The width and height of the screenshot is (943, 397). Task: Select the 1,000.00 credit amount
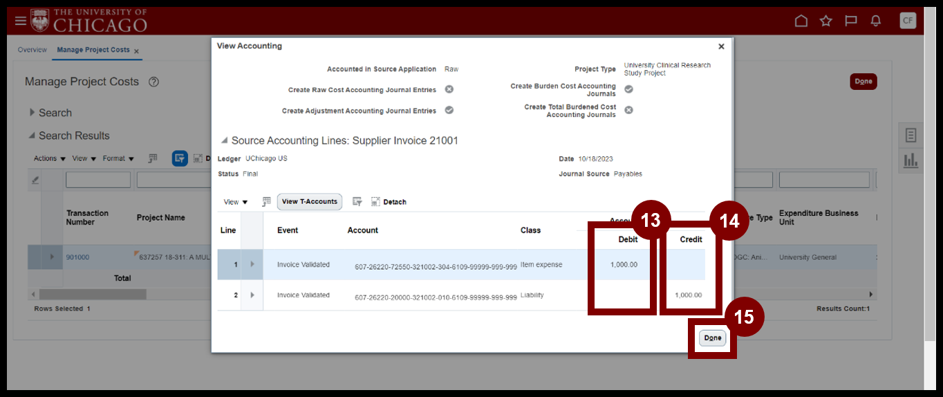[x=689, y=295]
